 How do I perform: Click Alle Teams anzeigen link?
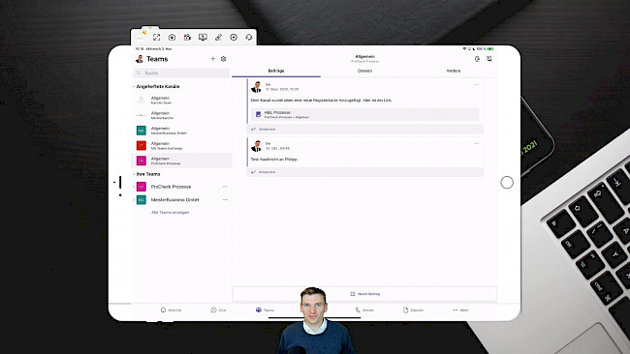point(170,213)
